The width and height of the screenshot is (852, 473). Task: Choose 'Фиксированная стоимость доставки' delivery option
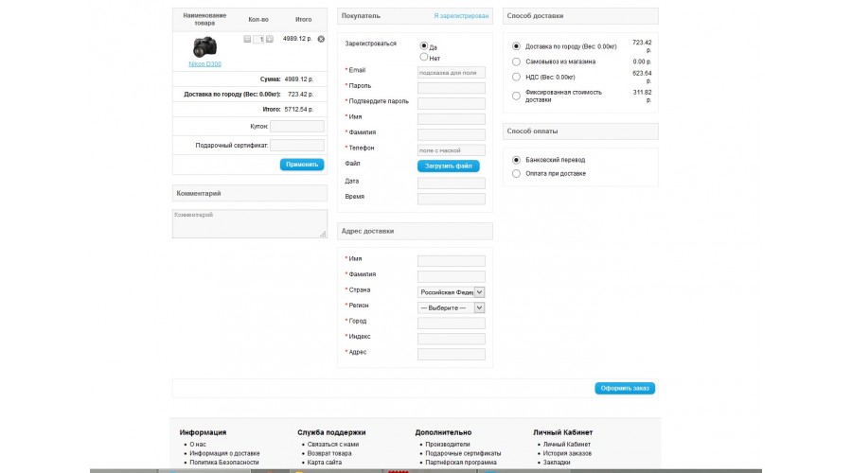pyautogui.click(x=516, y=96)
